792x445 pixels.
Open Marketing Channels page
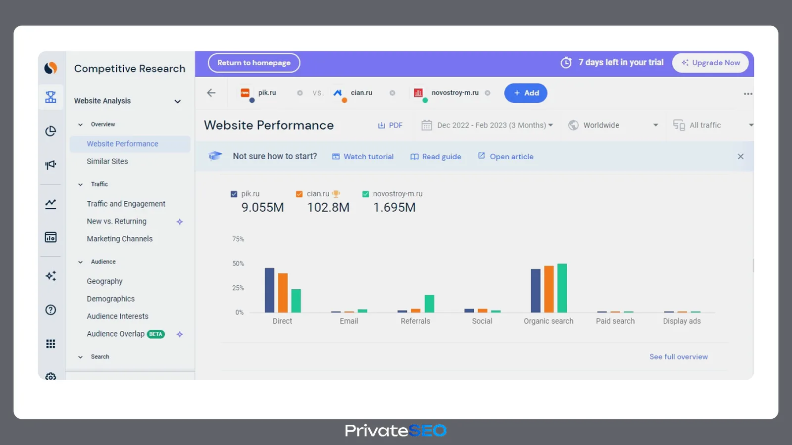(119, 239)
